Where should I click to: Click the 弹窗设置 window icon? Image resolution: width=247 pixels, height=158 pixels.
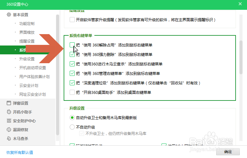(9, 103)
